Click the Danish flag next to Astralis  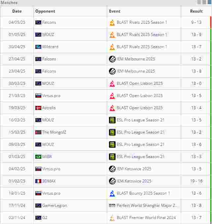point(38,108)
